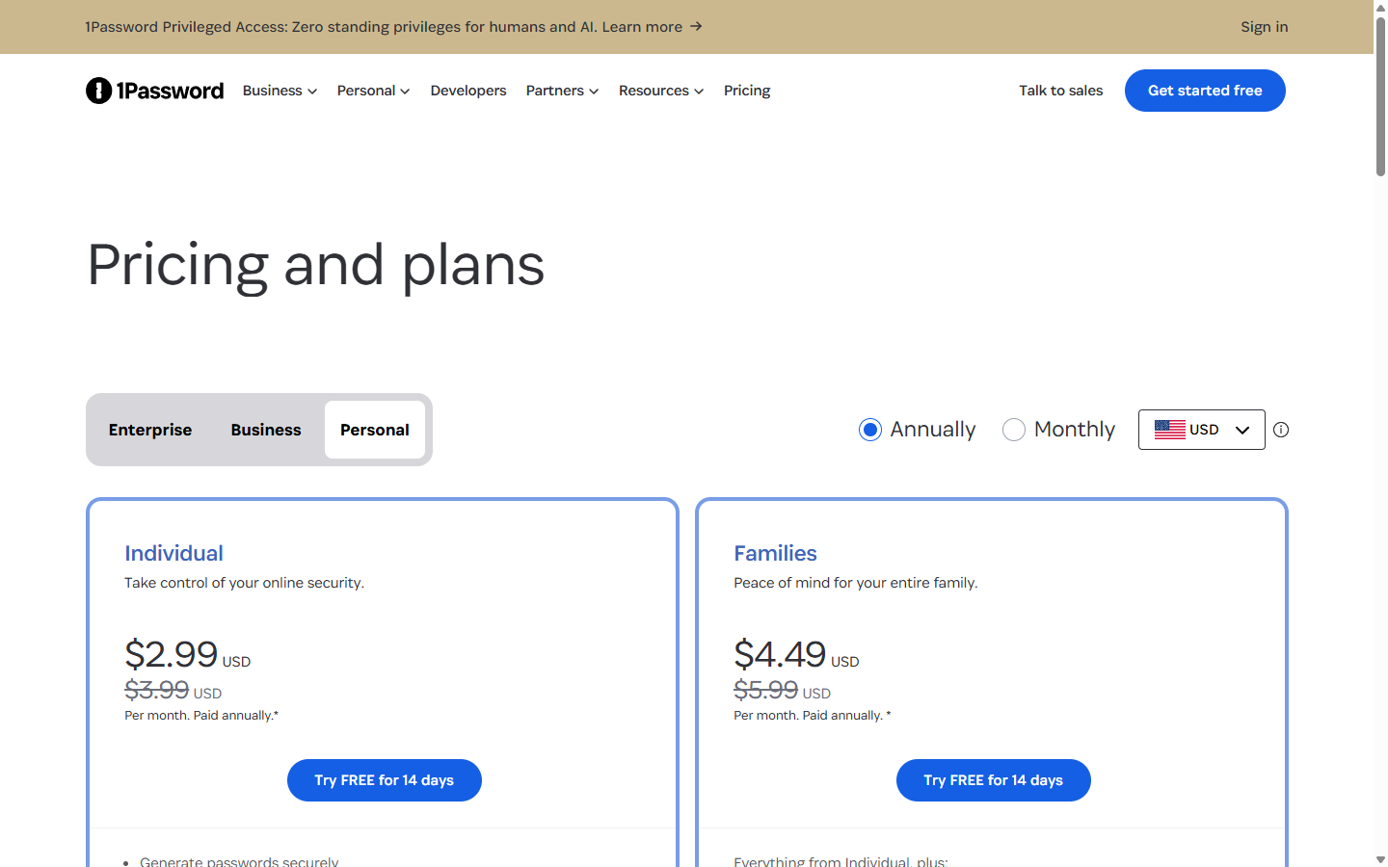Select the Personal plans tab

coord(375,430)
